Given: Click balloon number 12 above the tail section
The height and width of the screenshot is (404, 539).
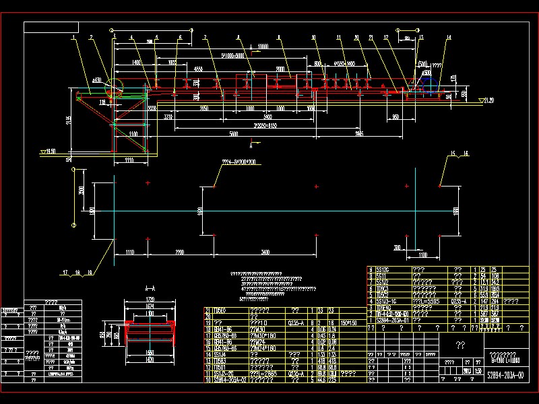Looking at the screenshot, I should [386, 37].
